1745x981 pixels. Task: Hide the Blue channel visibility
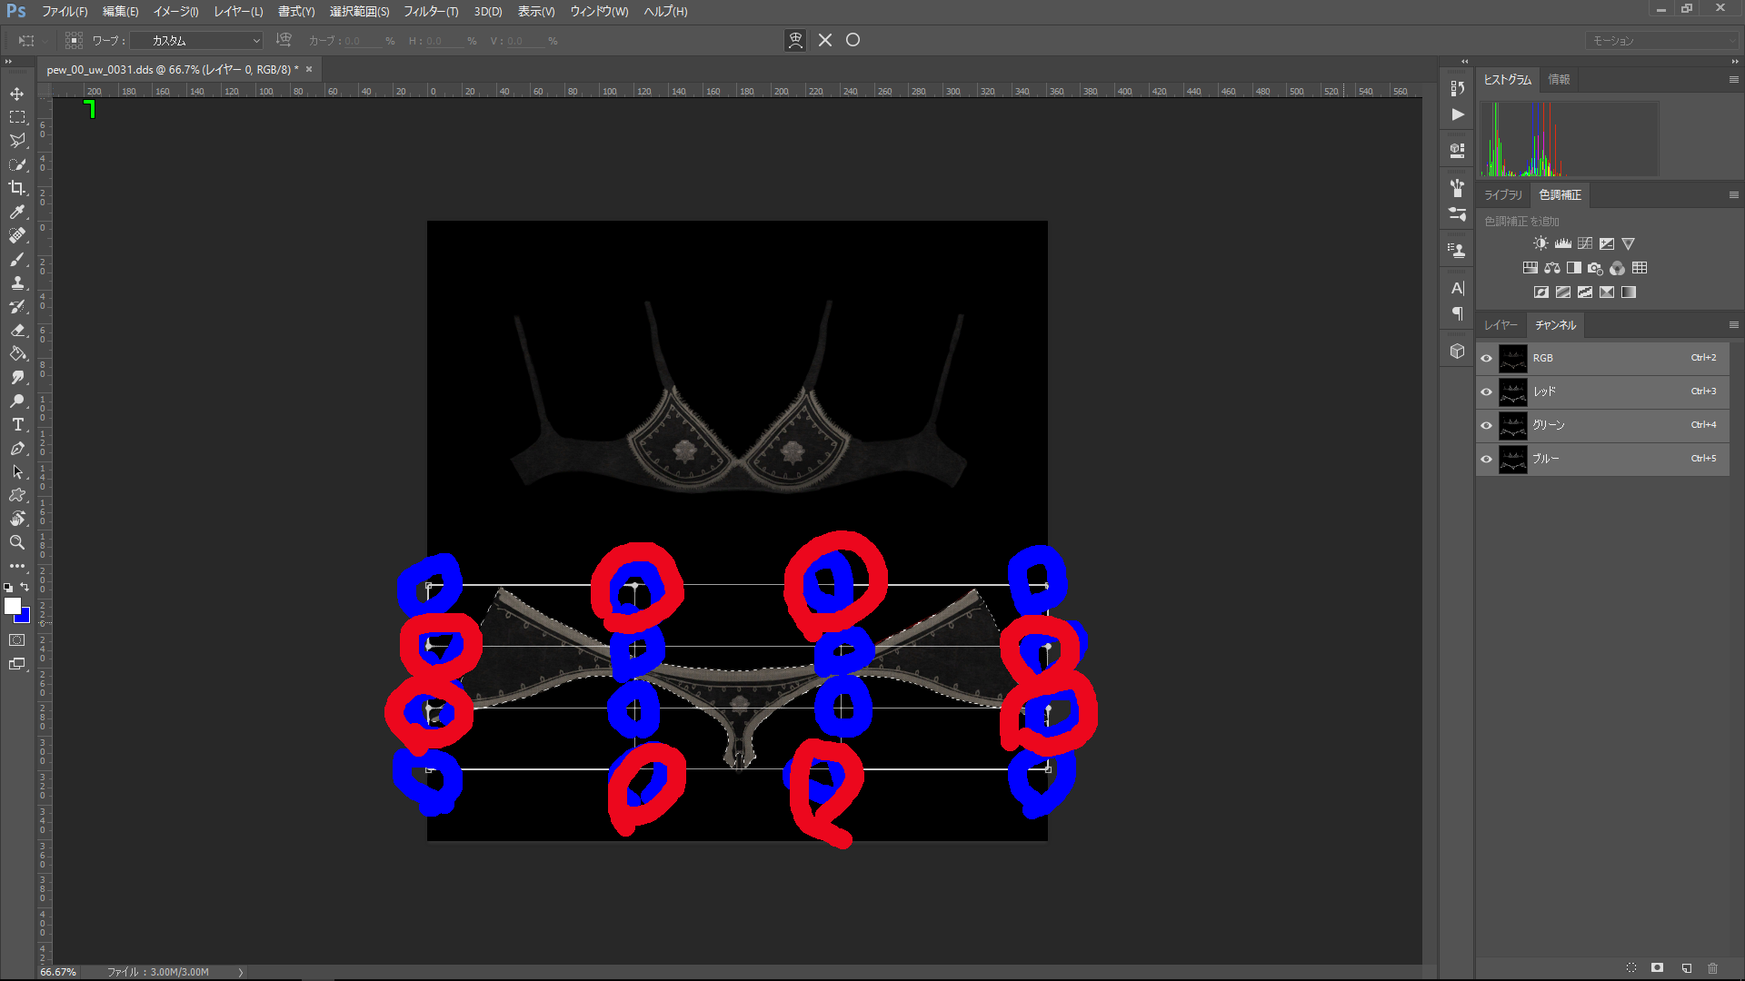pyautogui.click(x=1487, y=459)
